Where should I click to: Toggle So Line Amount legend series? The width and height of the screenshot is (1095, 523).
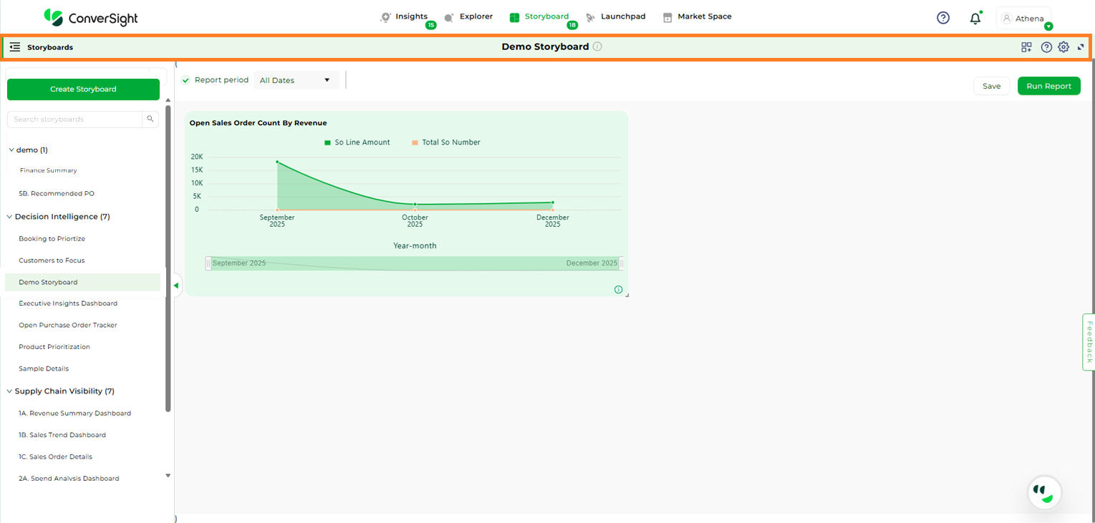[x=357, y=142]
